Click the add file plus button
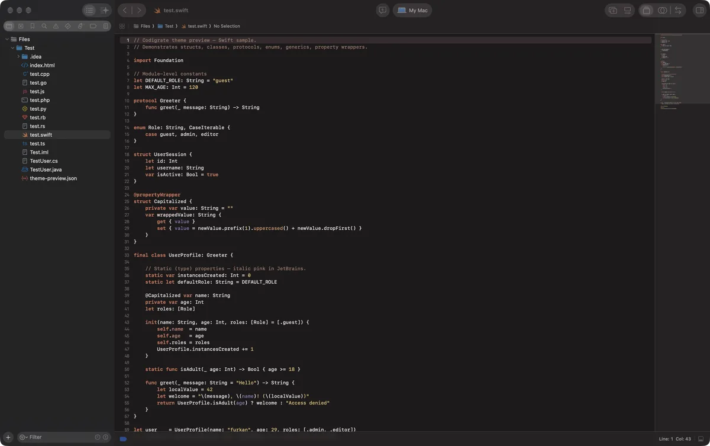The height and width of the screenshot is (446, 710). [x=8, y=437]
